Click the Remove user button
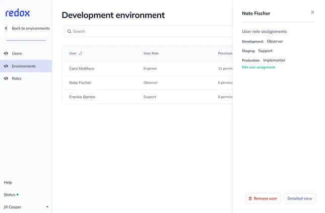 (x=263, y=198)
